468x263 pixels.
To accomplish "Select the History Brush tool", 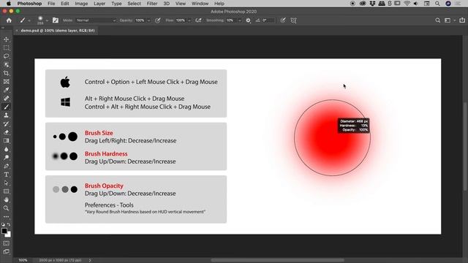I will 7,123.
